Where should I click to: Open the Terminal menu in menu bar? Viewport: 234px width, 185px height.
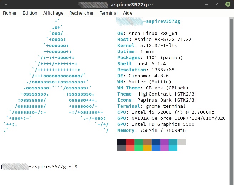pos(108,13)
